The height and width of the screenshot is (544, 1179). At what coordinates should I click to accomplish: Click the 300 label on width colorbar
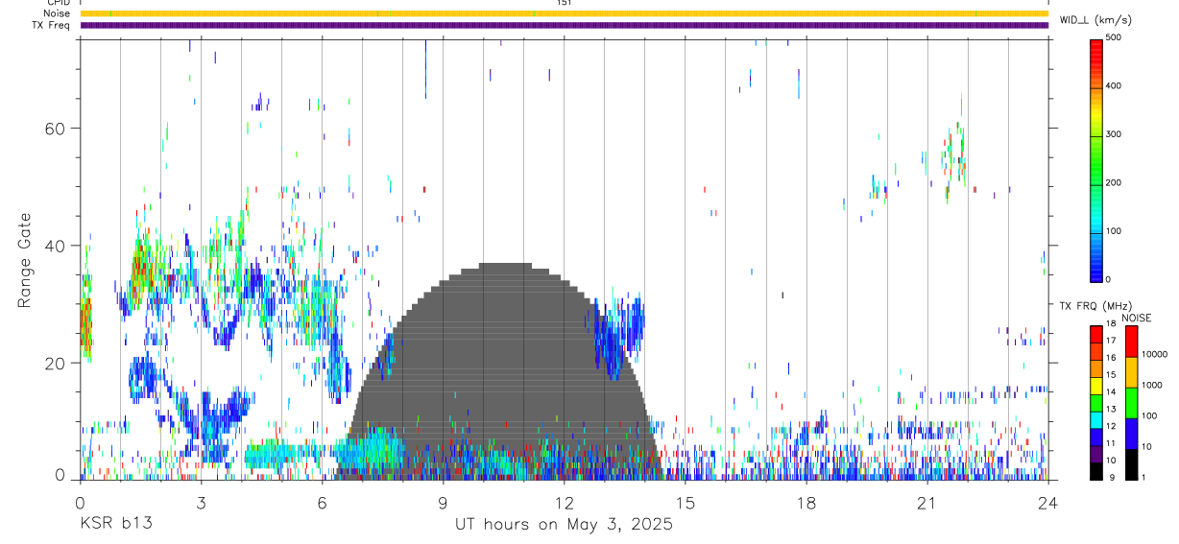[x=1114, y=134]
